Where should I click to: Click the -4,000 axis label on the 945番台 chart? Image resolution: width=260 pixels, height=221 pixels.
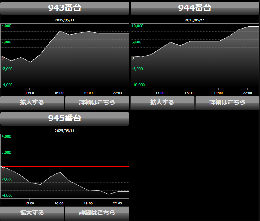tap(7, 195)
